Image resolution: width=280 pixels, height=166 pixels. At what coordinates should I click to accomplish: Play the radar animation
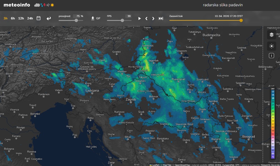pos(139,18)
